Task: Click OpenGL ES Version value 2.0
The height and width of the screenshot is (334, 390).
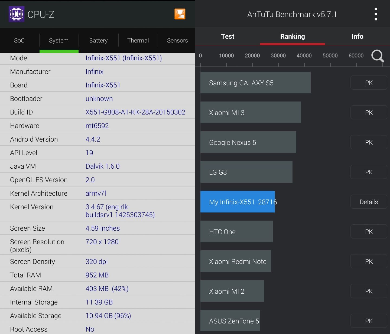Action: tap(90, 180)
